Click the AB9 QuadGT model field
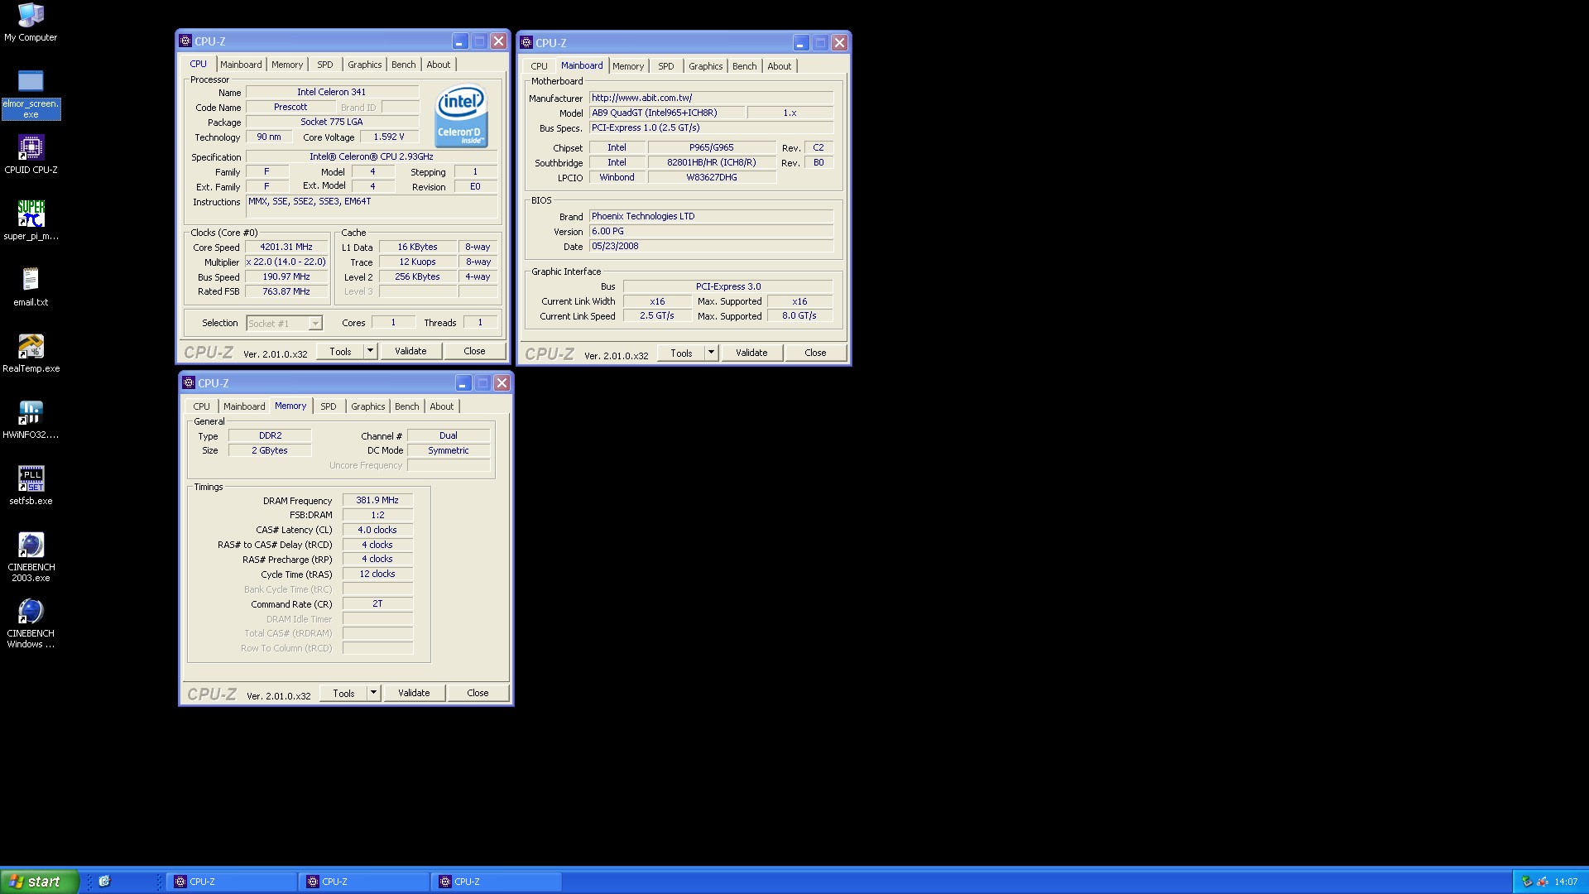This screenshot has width=1589, height=894. pos(666,113)
